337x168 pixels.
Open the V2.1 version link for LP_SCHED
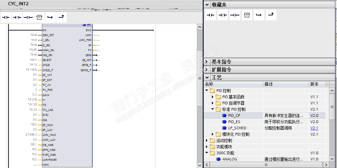pyautogui.click(x=314, y=128)
